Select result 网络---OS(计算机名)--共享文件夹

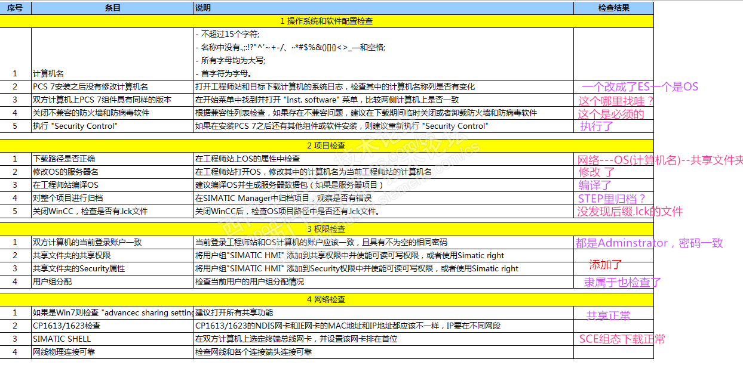pos(660,160)
